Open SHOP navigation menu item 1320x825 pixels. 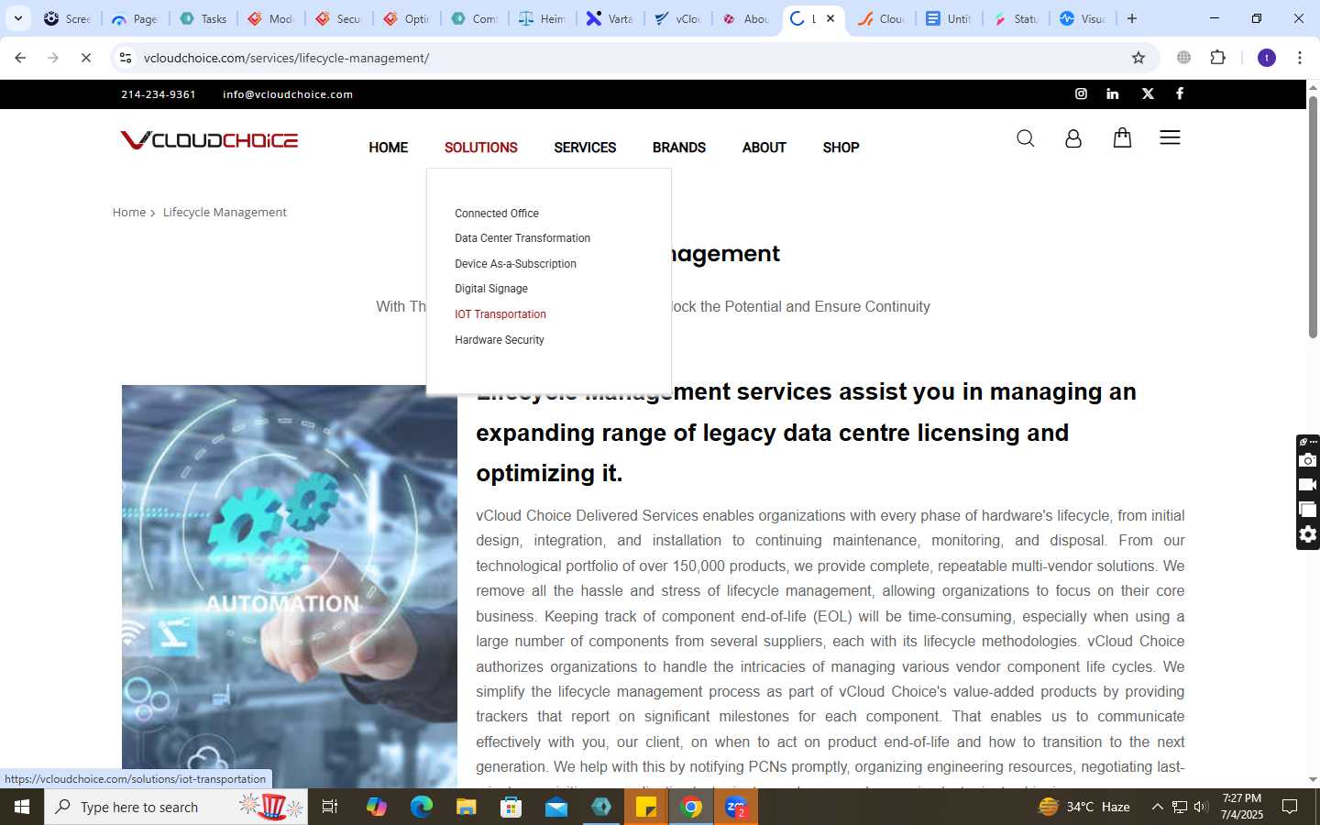(841, 148)
